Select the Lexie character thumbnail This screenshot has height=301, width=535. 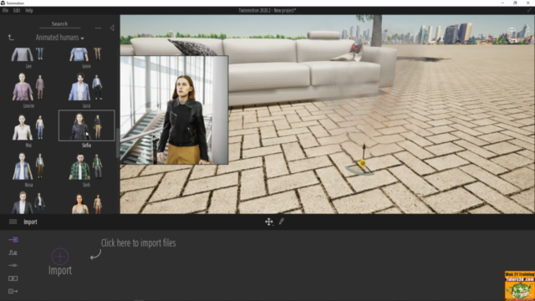pyautogui.click(x=86, y=54)
